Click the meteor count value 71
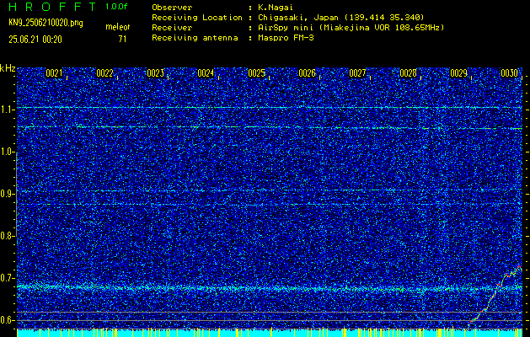 pos(122,40)
